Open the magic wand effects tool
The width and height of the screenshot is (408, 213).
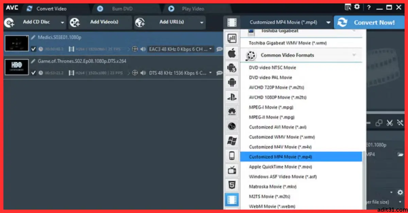[400, 123]
